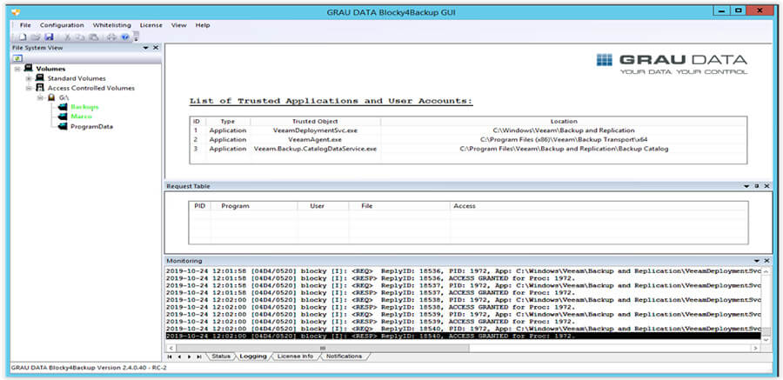
Task: Select the ProgramData tree item
Action: click(91, 126)
